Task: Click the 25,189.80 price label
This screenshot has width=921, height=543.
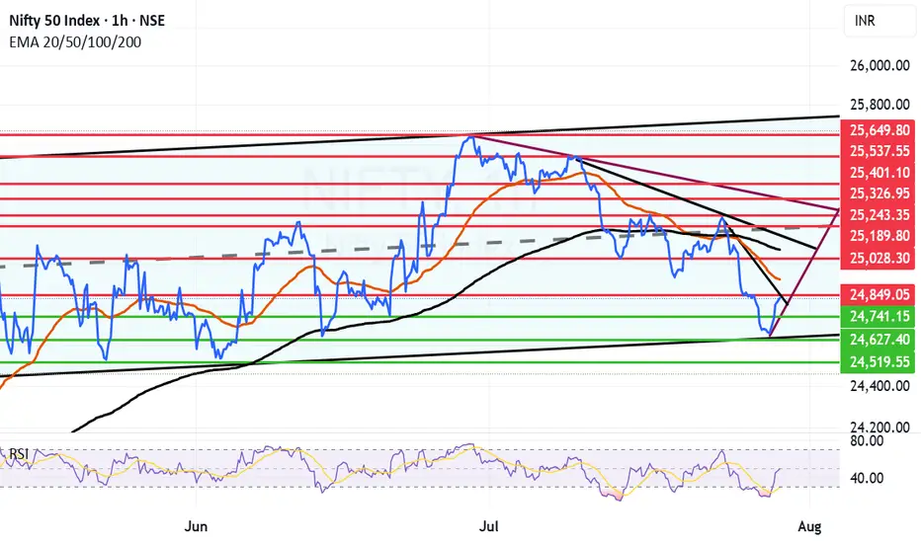Action: pyautogui.click(x=879, y=236)
